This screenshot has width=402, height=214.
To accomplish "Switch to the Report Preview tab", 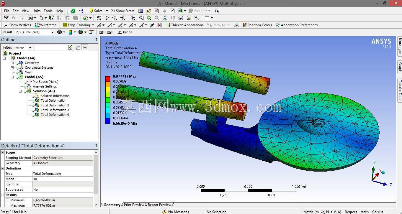I will click(x=159, y=205).
